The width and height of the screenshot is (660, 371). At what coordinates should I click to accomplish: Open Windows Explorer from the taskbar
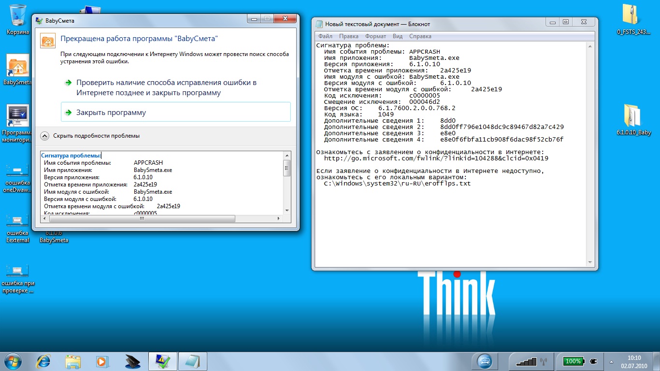pyautogui.click(x=73, y=361)
